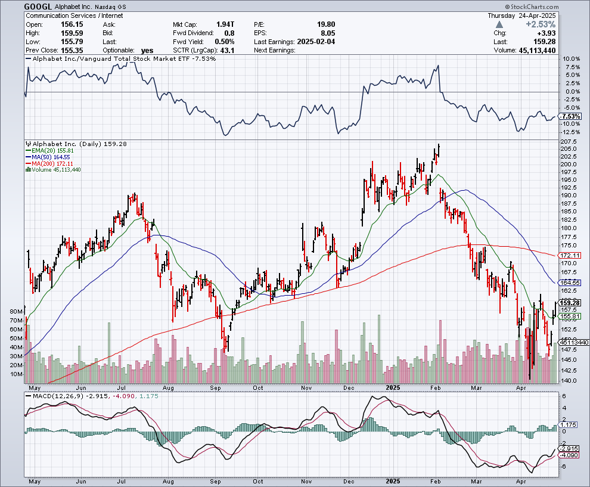Click the Last Earnings date 2025-02-04
The image size is (590, 487).
coord(316,42)
